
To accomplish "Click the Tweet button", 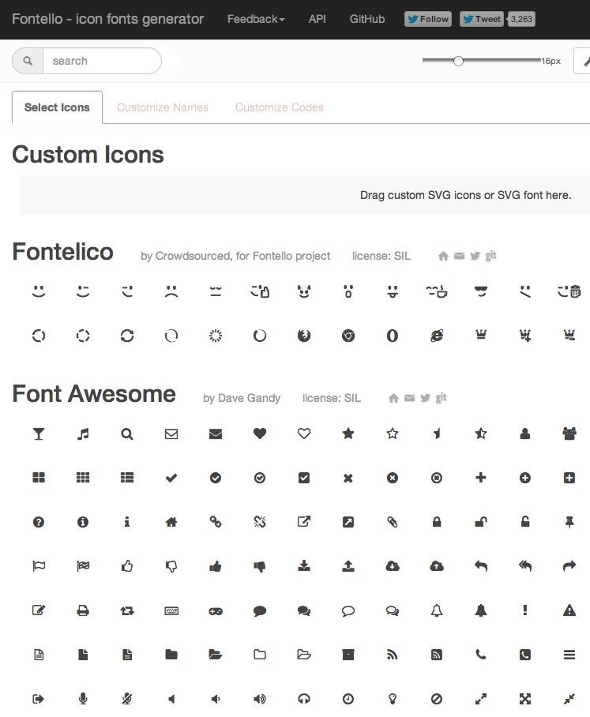I will pyautogui.click(x=480, y=18).
